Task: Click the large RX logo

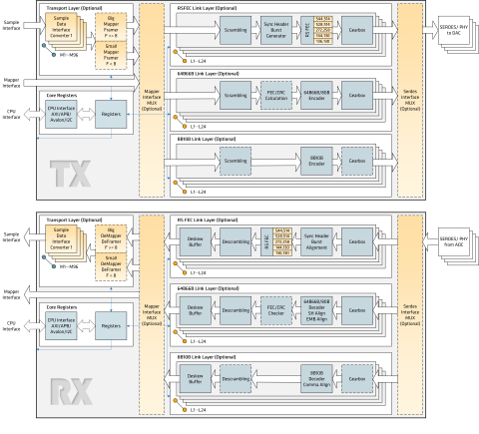Action: (71, 391)
